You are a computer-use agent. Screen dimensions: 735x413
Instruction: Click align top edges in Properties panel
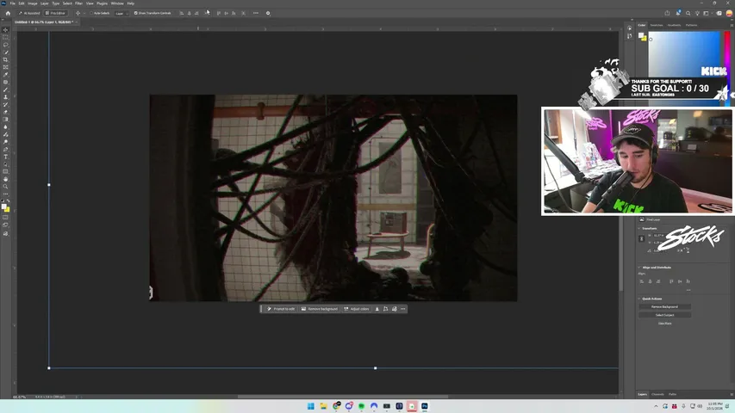671,281
